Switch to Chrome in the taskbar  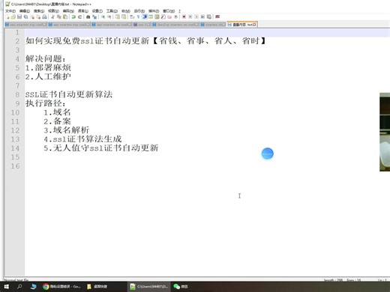(61, 287)
